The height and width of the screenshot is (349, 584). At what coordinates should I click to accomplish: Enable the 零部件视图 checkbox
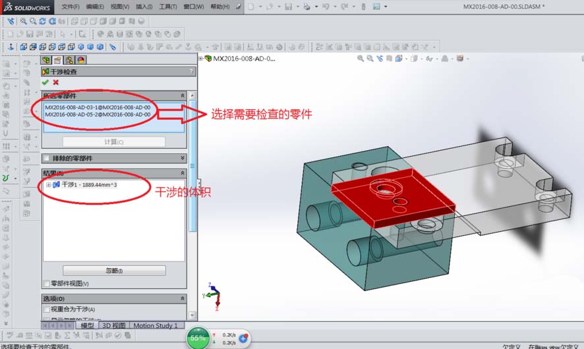(x=47, y=284)
